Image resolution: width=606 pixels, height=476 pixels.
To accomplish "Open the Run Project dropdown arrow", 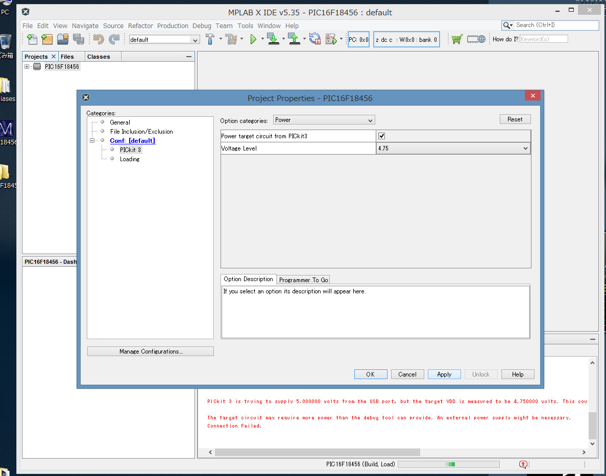I will click(262, 39).
